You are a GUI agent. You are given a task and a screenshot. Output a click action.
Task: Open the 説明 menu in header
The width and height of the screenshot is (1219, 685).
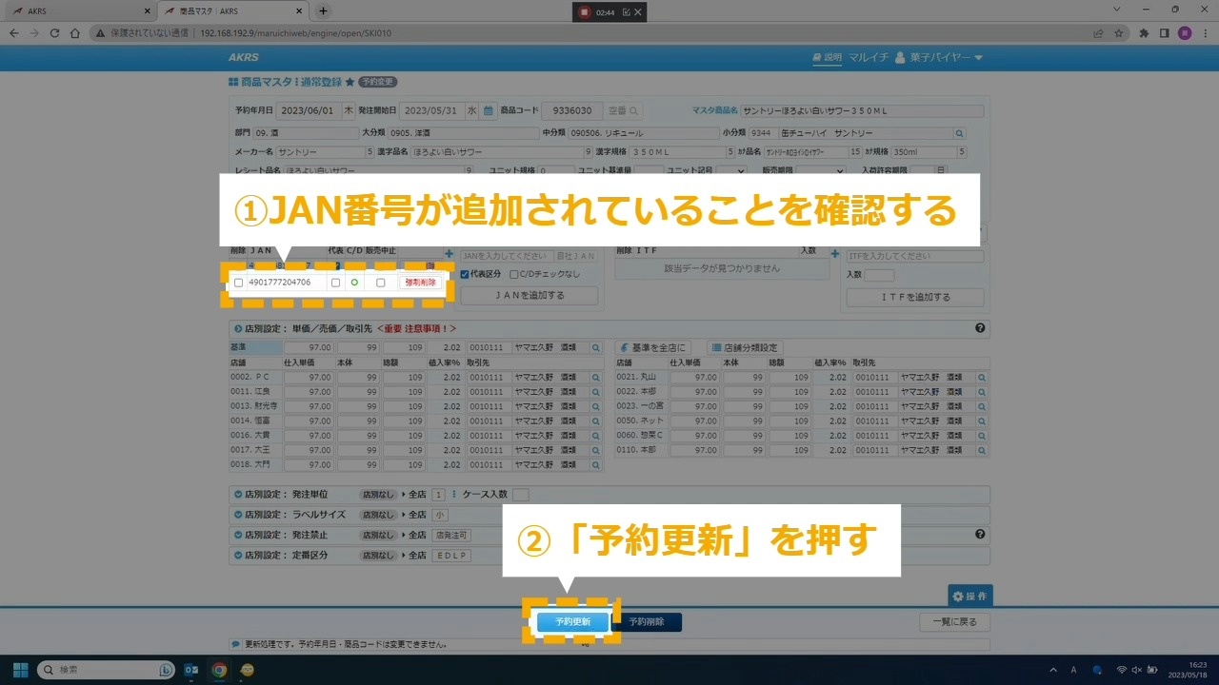pyautogui.click(x=827, y=58)
